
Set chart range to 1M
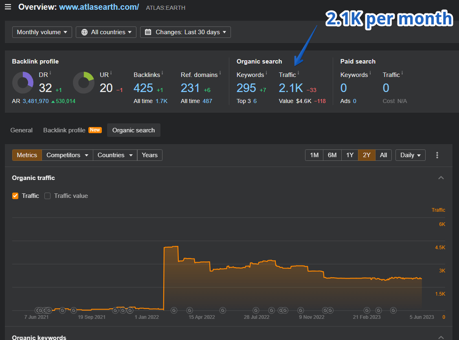pos(314,155)
